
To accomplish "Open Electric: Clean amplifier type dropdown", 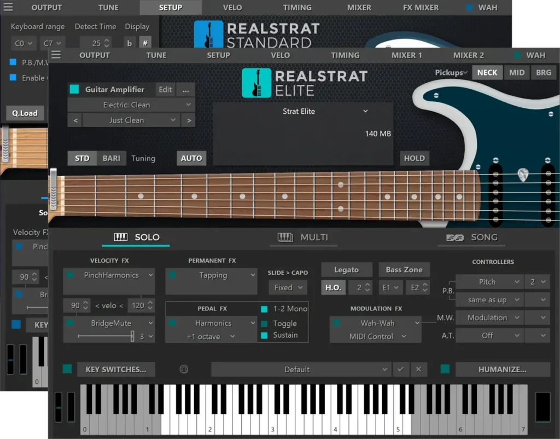I will (131, 105).
